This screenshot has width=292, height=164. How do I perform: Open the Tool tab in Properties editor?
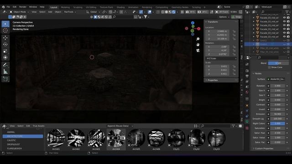(x=247, y=64)
